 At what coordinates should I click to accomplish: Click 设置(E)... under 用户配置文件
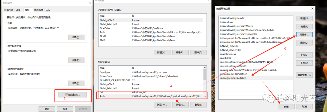(x=76, y=60)
